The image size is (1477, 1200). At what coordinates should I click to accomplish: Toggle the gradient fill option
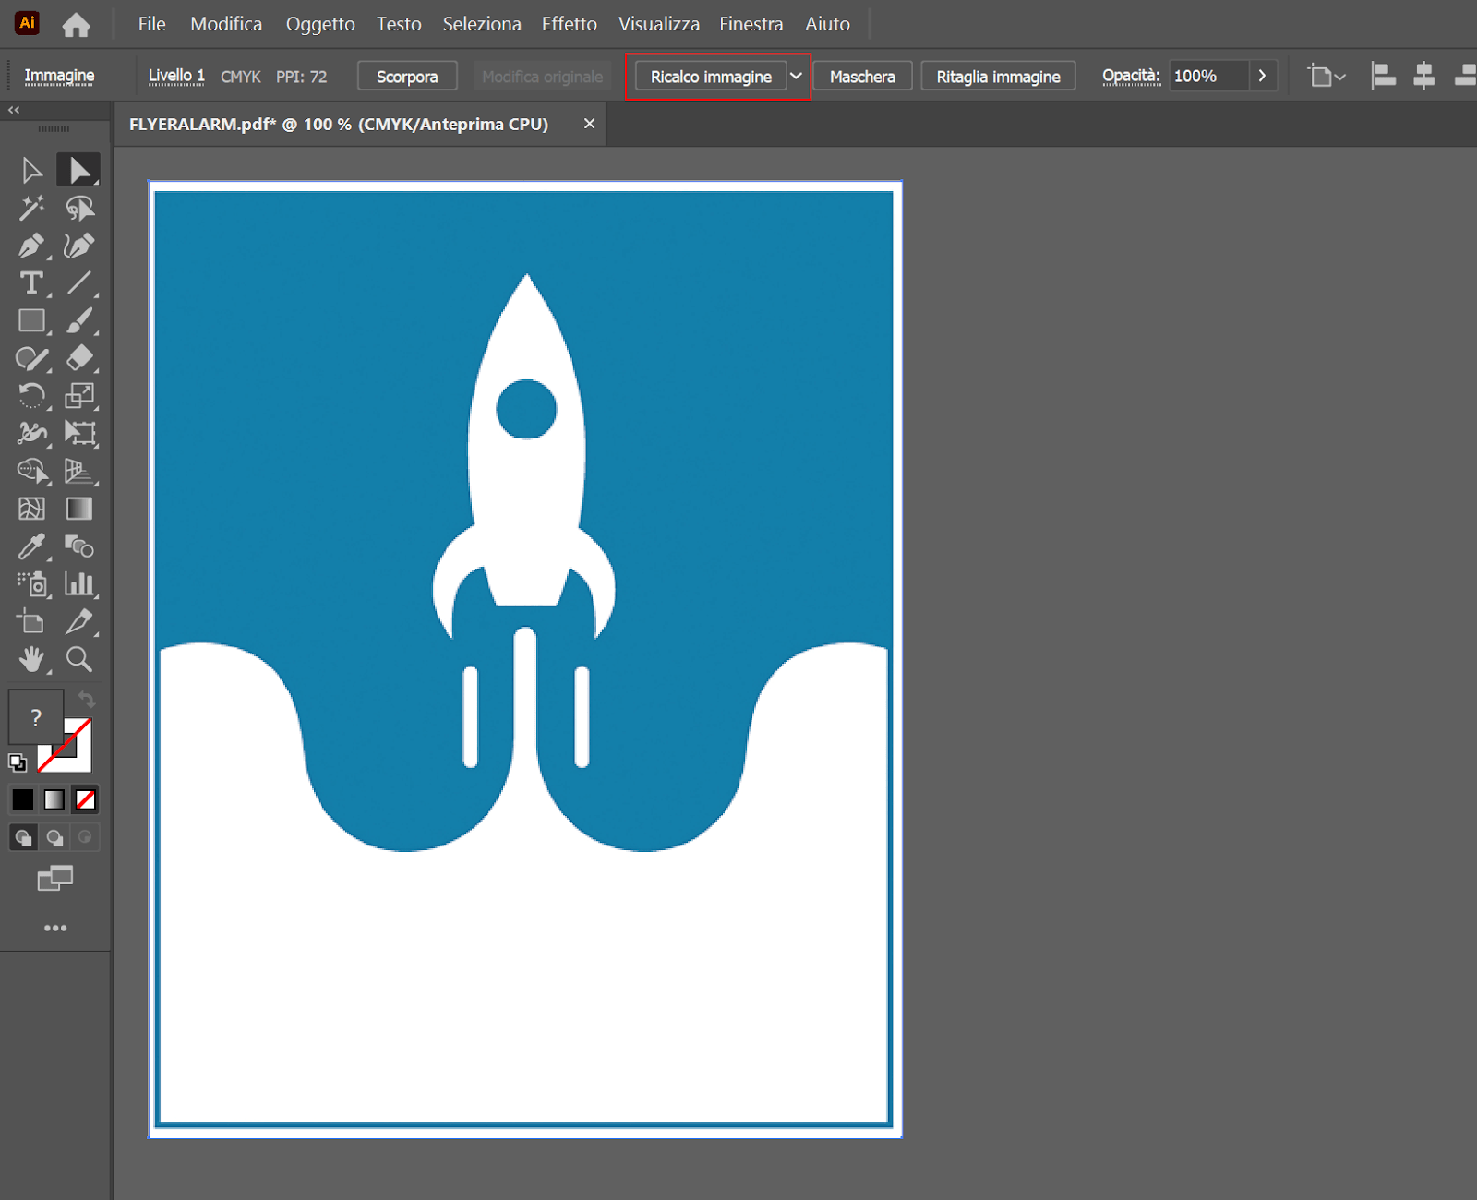click(x=54, y=798)
